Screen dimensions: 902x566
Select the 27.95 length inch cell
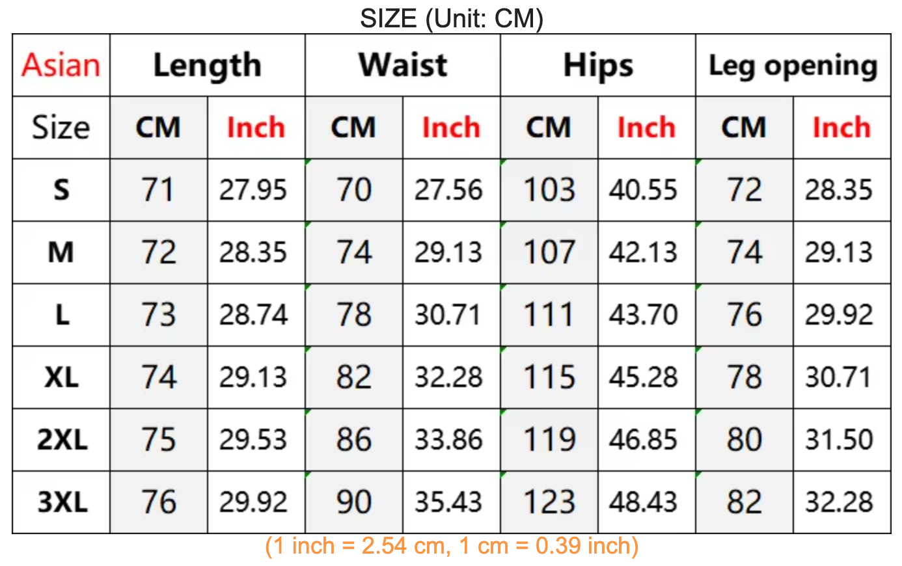[x=253, y=190]
